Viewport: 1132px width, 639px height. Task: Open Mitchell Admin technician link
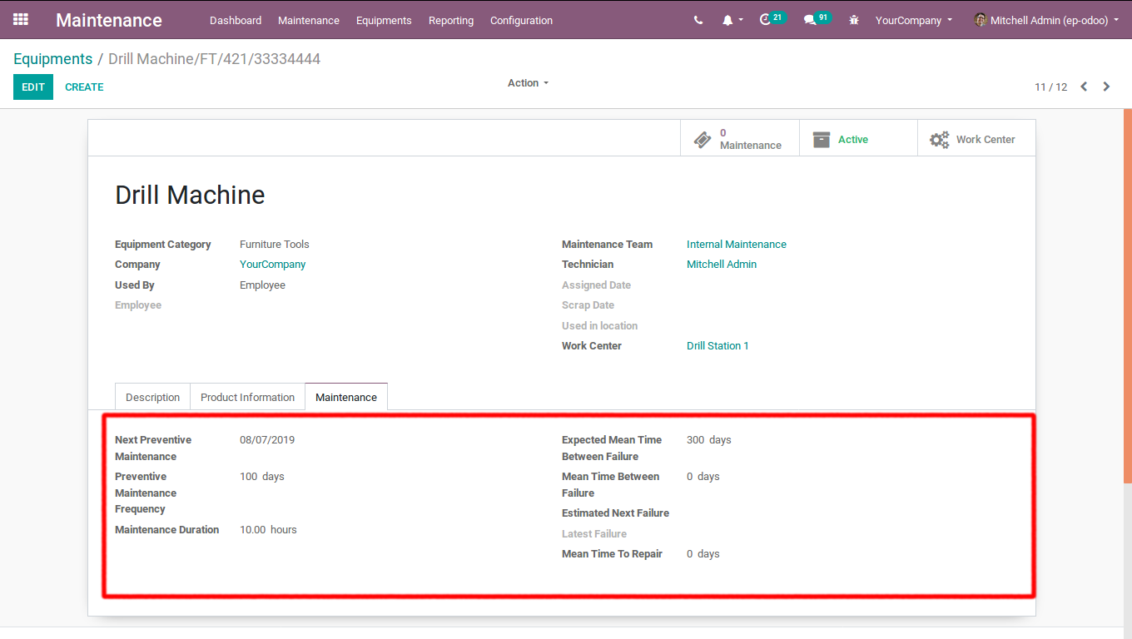pos(722,265)
